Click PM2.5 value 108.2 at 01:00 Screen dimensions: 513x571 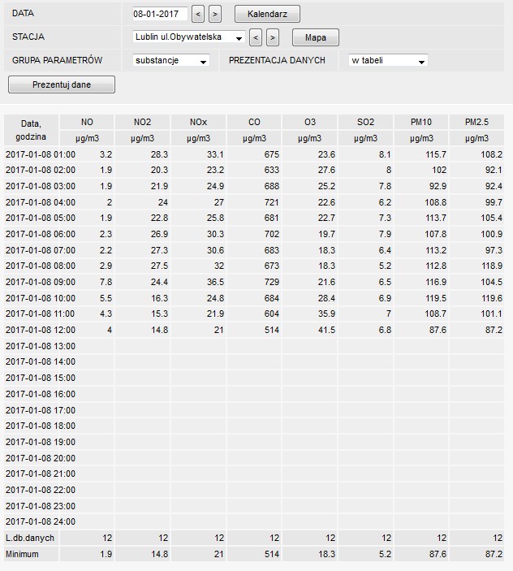[x=492, y=154]
